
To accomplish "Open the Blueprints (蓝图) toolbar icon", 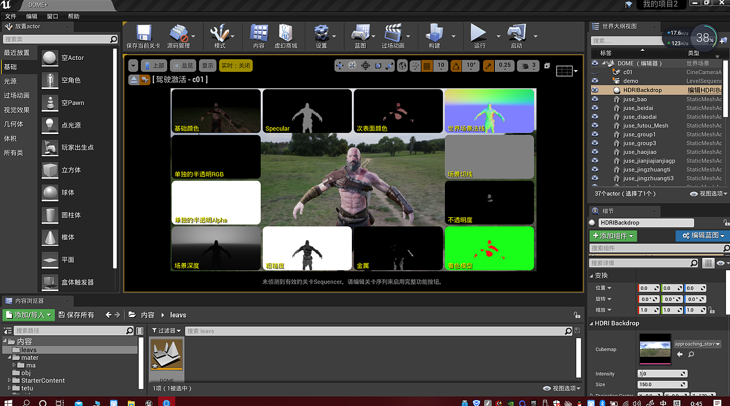I will coord(360,33).
